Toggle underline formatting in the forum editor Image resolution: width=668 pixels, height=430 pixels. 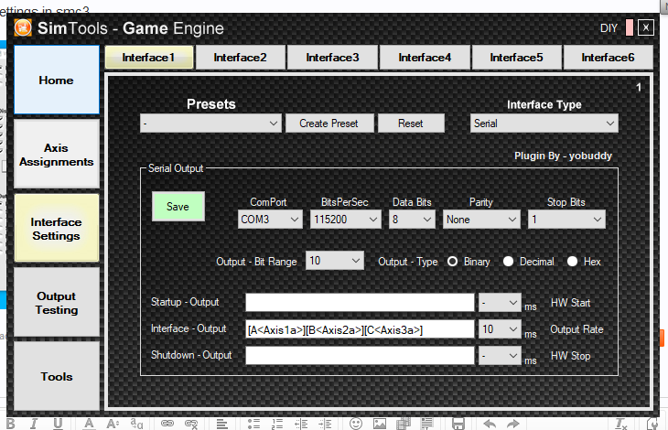coord(58,424)
